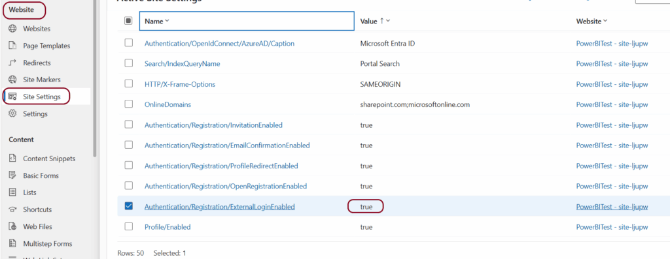This screenshot has width=670, height=259.
Task: Go to Lists in Content section
Action: click(x=29, y=192)
